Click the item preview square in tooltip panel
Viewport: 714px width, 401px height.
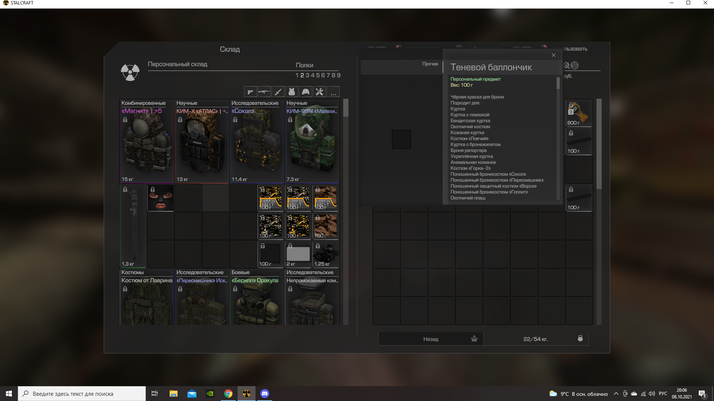tap(401, 139)
